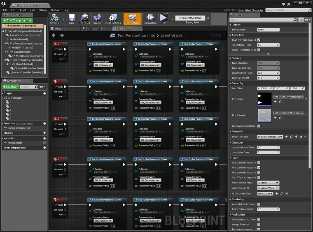Enable Only Relevant to Owner checkbox

(259, 220)
